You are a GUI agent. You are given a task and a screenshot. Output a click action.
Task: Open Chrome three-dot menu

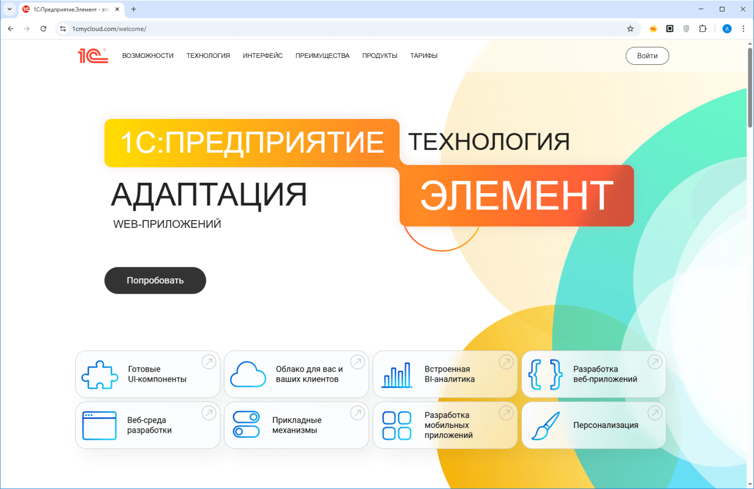coord(743,29)
